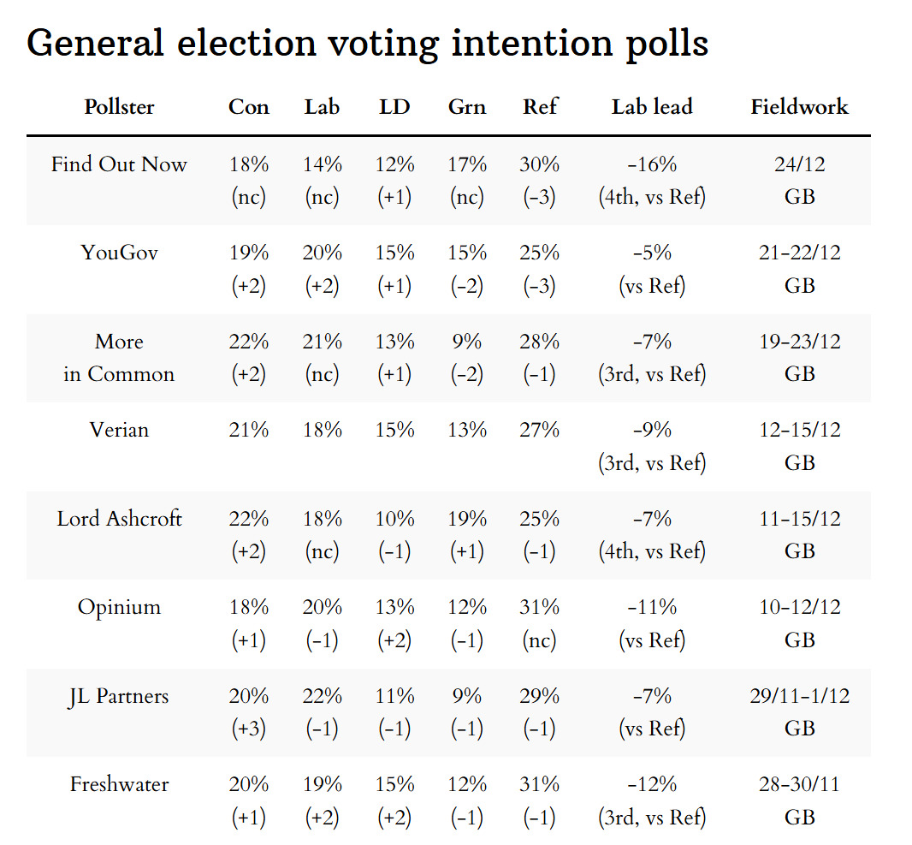Click Find Out Now's 24/12 fieldwork date
912x845 pixels.
[800, 164]
